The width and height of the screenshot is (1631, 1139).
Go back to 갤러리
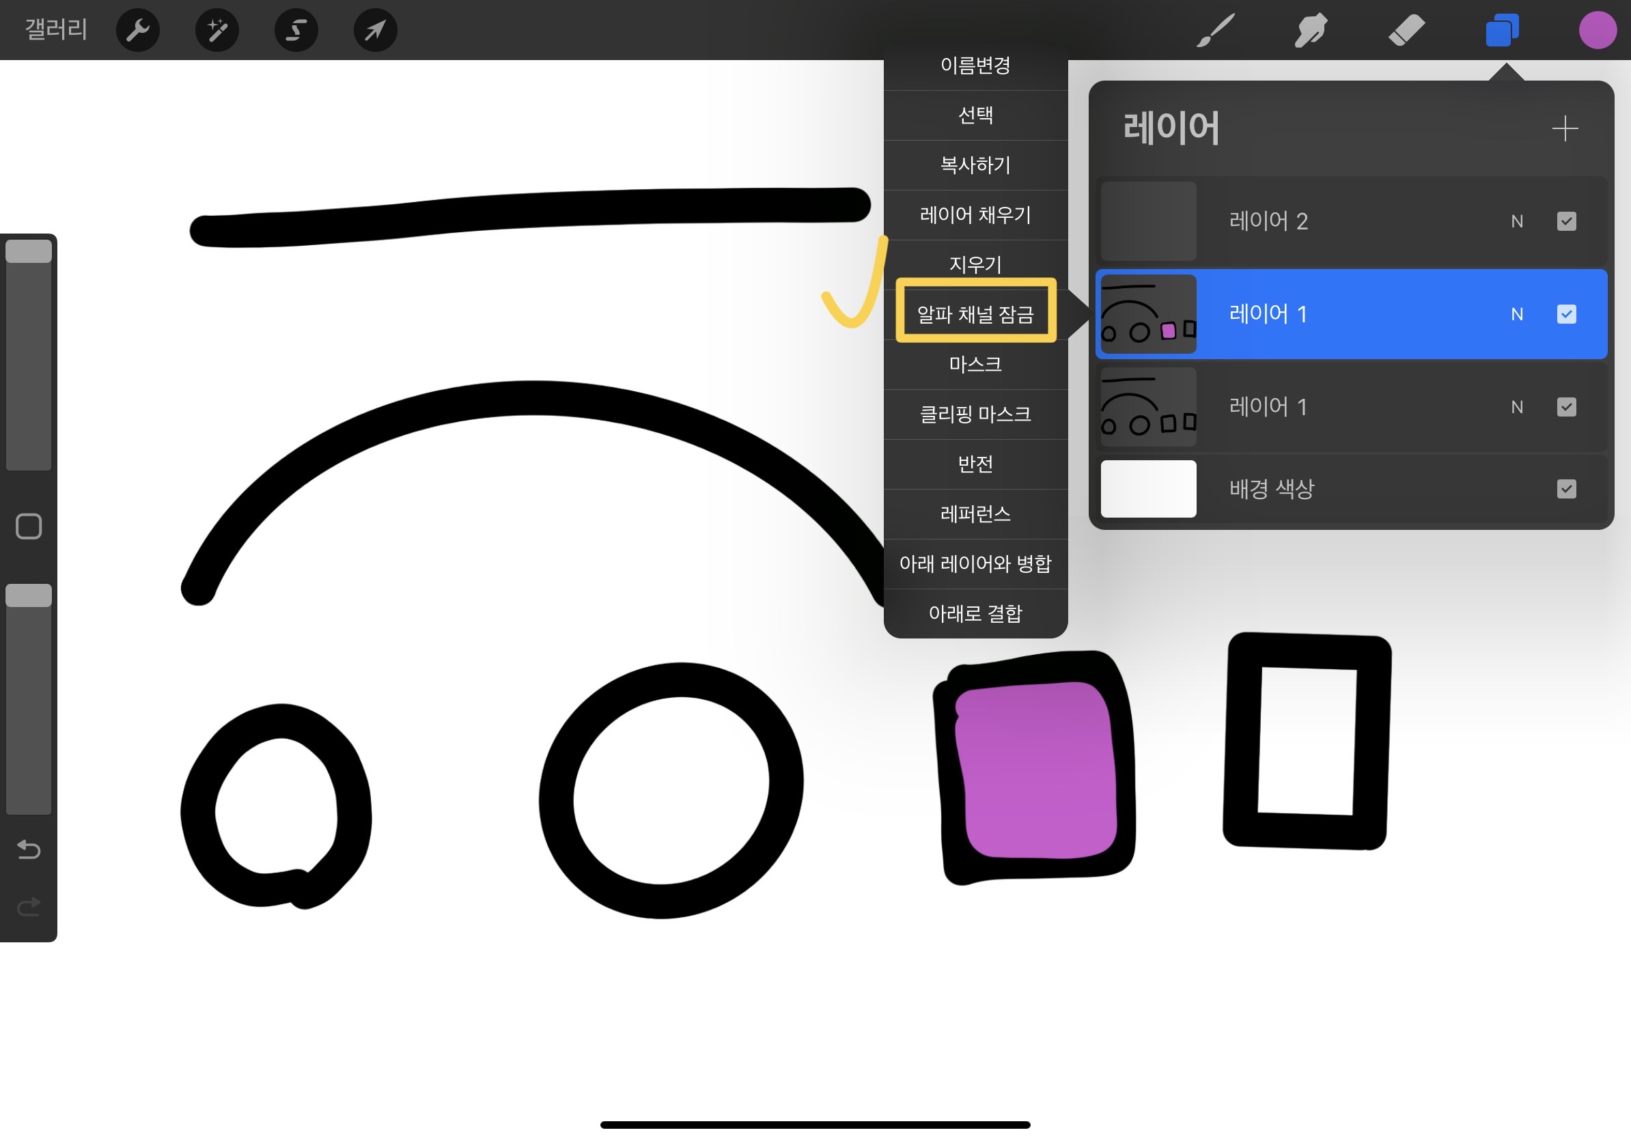tap(56, 30)
